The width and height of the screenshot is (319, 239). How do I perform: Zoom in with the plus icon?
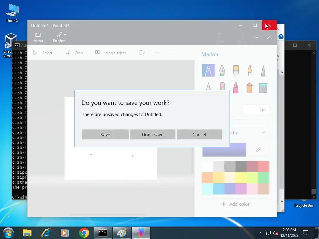click(172, 53)
